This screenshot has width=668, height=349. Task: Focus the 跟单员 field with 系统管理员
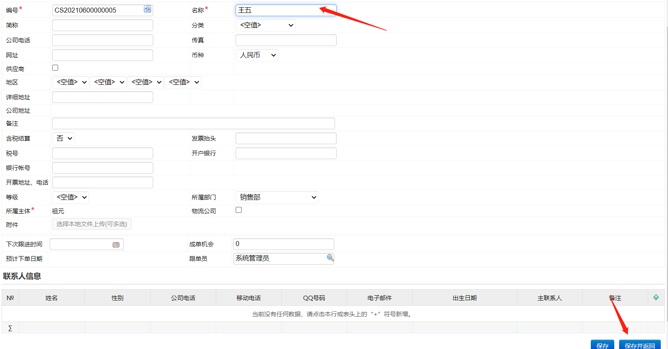284,259
